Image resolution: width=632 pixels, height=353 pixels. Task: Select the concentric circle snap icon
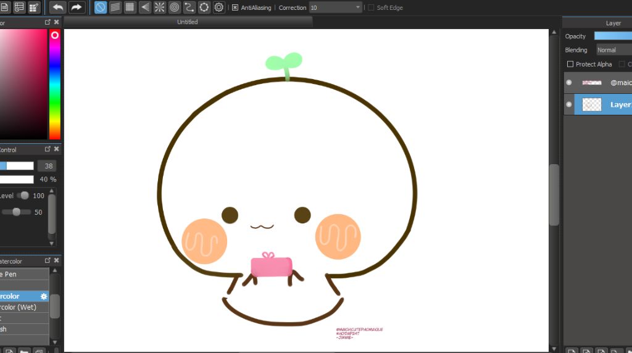point(175,7)
